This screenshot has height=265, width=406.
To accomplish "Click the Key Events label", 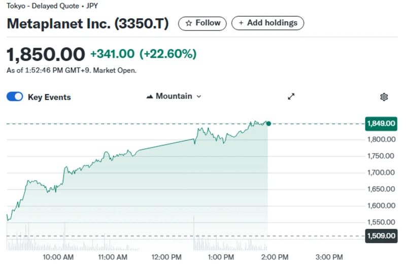I will click(x=49, y=97).
